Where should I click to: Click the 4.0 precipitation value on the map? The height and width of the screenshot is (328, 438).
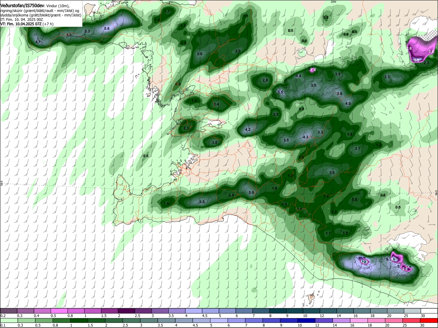tap(348, 103)
